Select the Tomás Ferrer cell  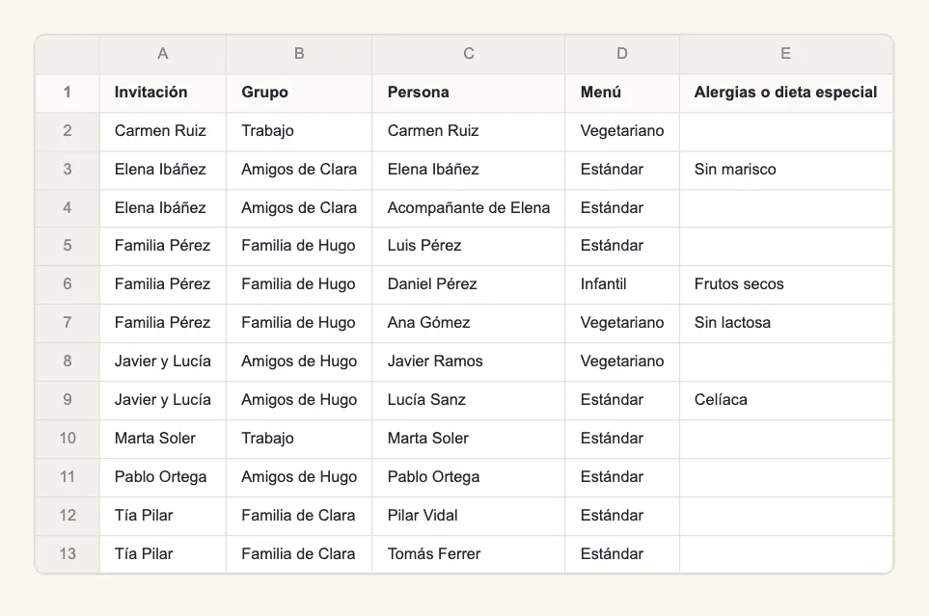click(468, 553)
